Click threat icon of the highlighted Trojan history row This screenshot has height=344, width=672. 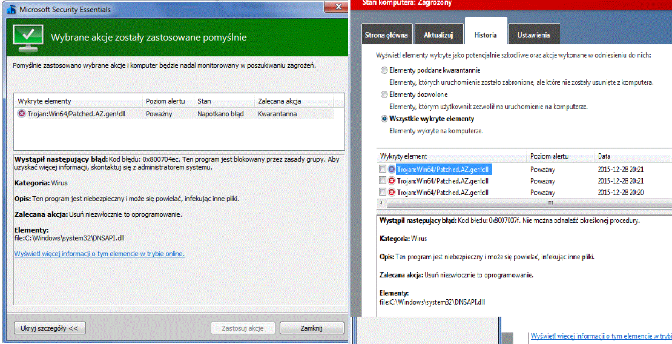391,170
